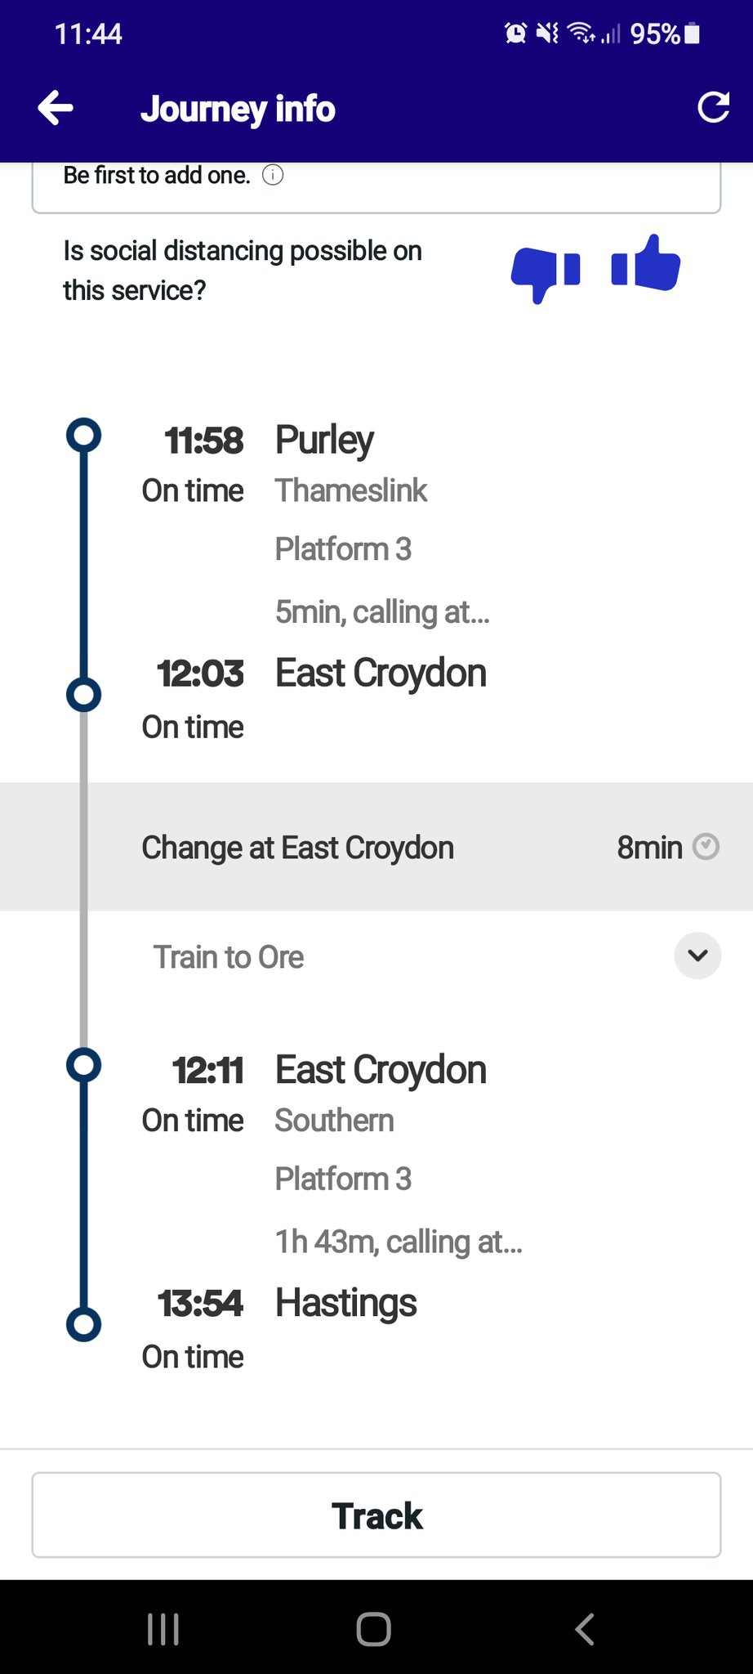Refresh the journey info

coord(713,108)
